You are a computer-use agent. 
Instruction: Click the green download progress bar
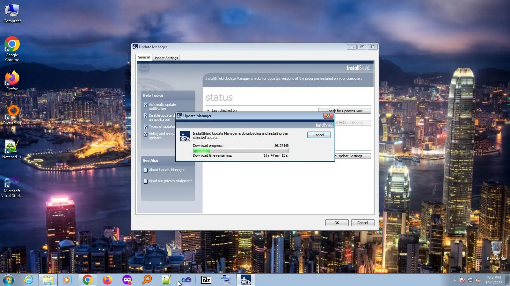pos(241,150)
